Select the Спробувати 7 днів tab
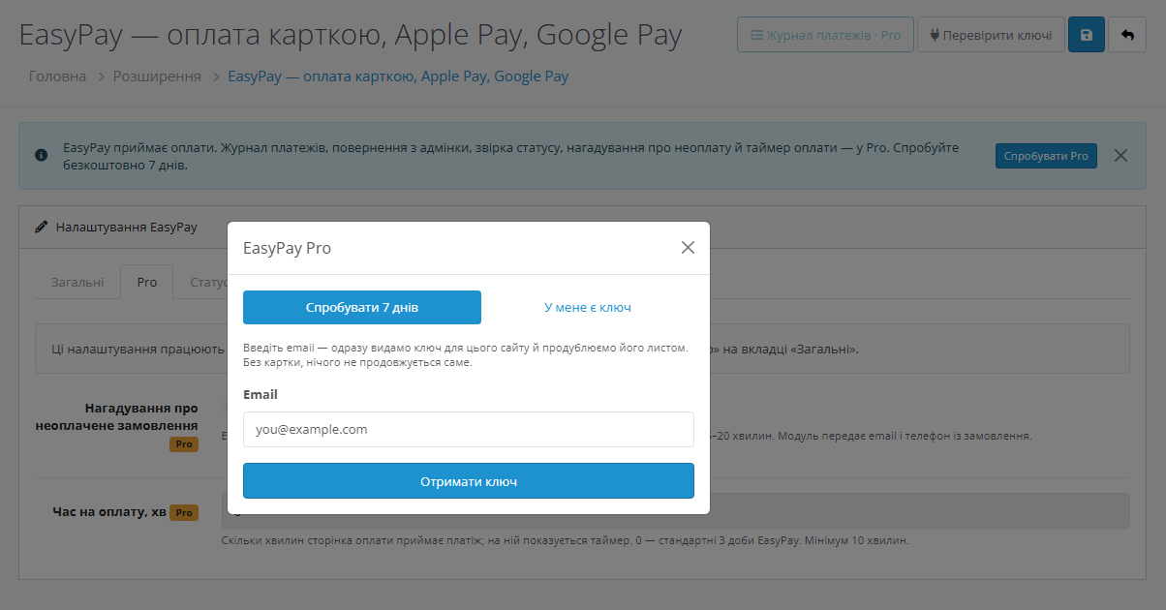Image resolution: width=1166 pixels, height=610 pixels. (362, 307)
